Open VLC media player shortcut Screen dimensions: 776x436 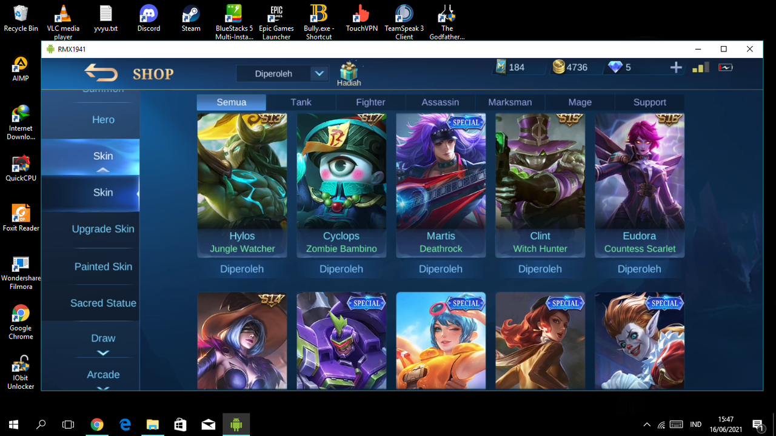point(63,22)
